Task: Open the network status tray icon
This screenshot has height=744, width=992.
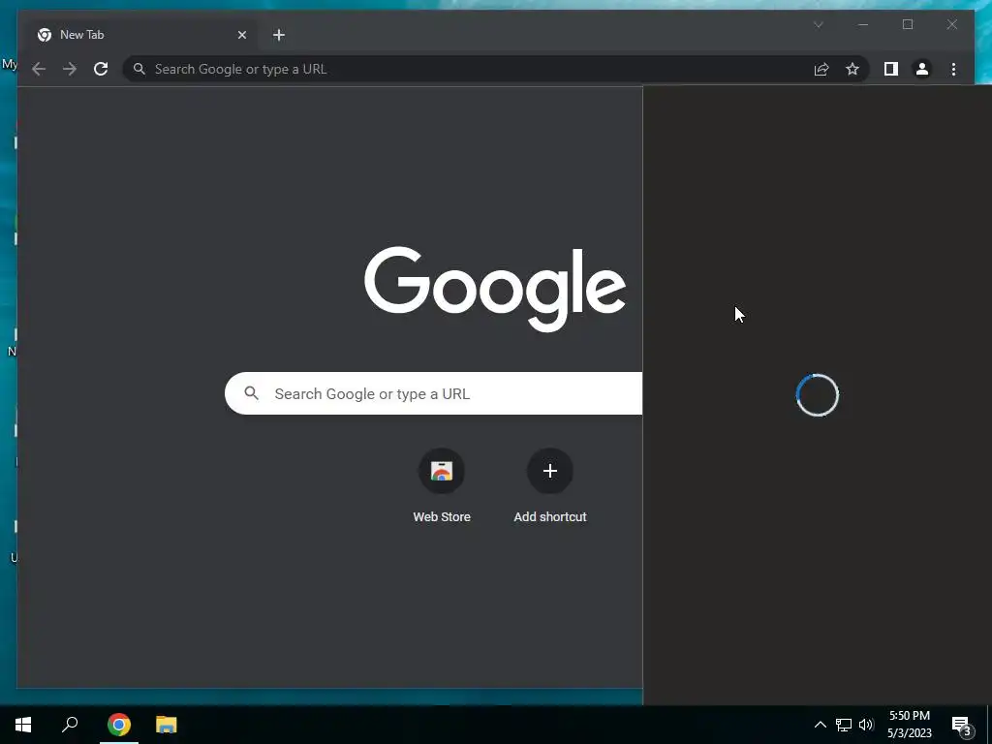Action: 844,725
